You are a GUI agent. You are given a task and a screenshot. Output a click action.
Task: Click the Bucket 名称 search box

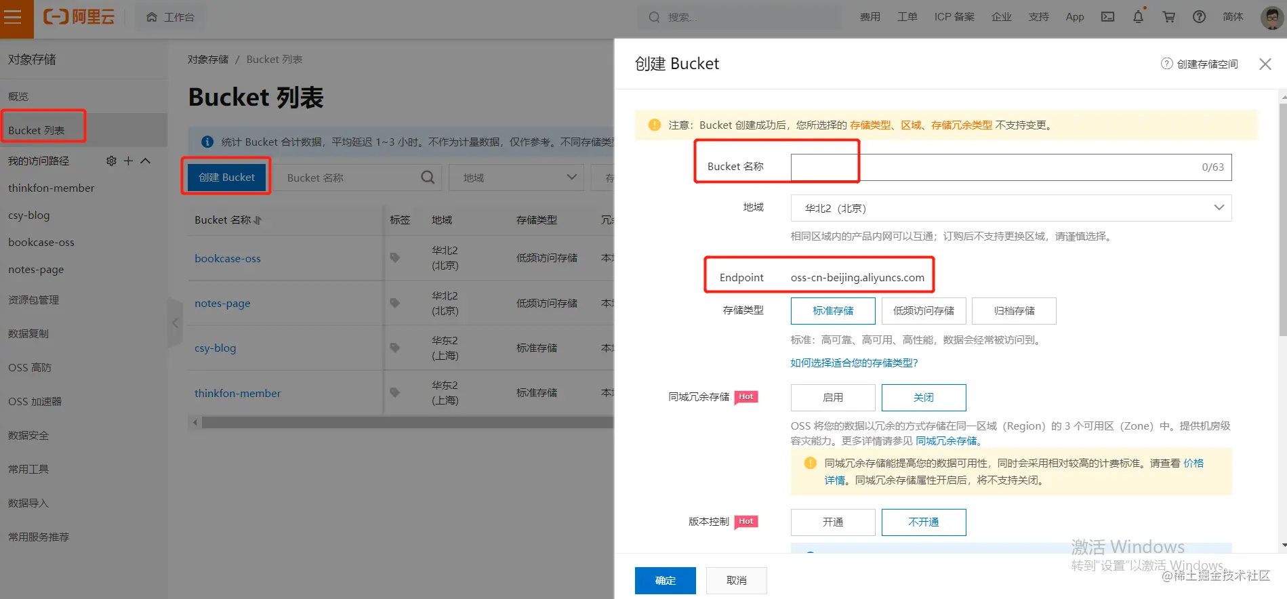(x=359, y=178)
